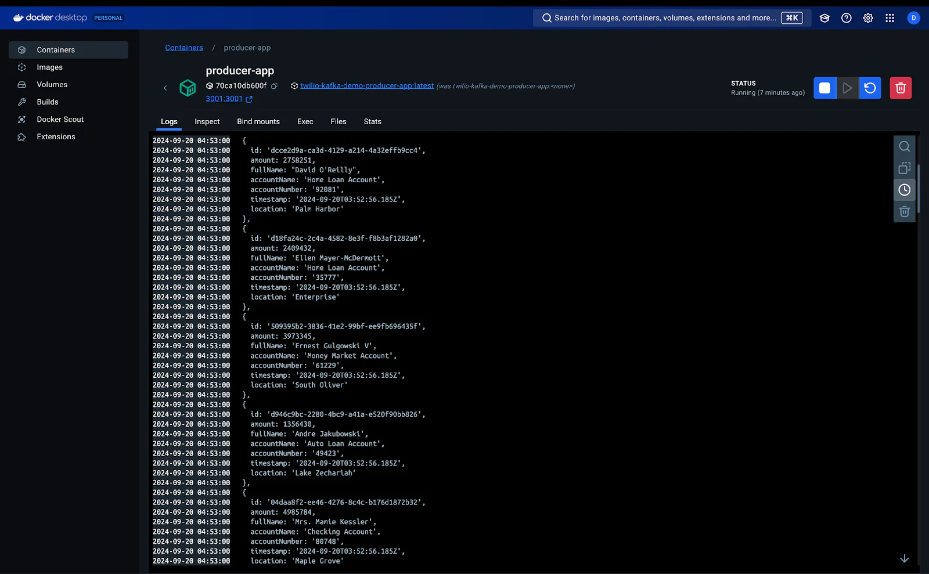
Task: Click the amount: 2758251 log line
Action: 283,160
